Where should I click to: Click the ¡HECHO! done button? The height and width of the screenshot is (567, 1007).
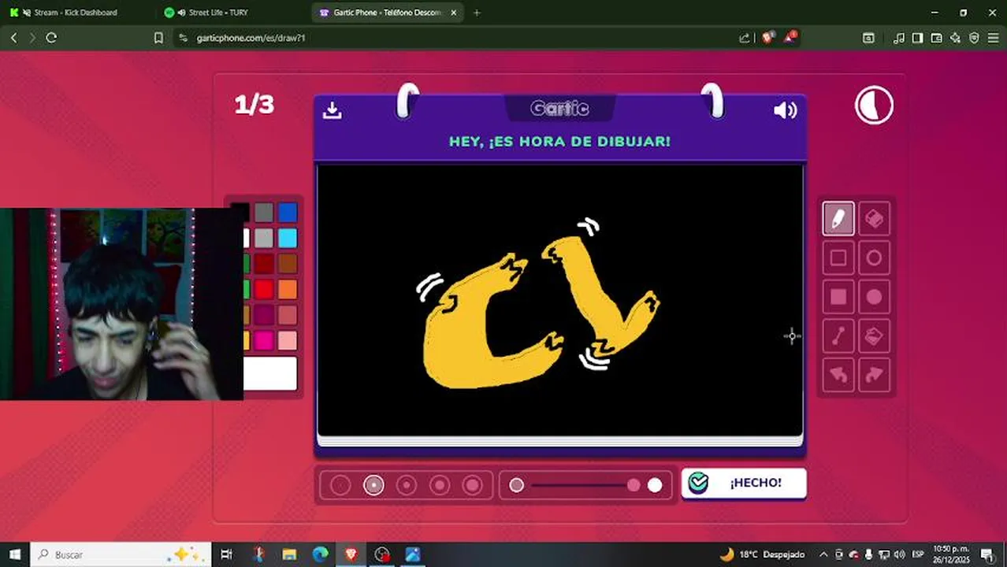pos(744,483)
